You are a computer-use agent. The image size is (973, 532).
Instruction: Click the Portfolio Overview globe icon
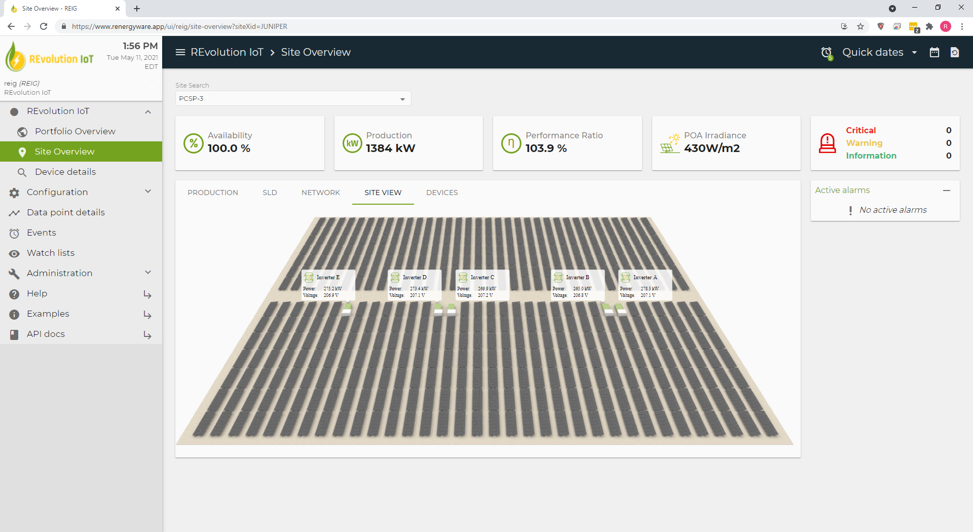click(22, 132)
